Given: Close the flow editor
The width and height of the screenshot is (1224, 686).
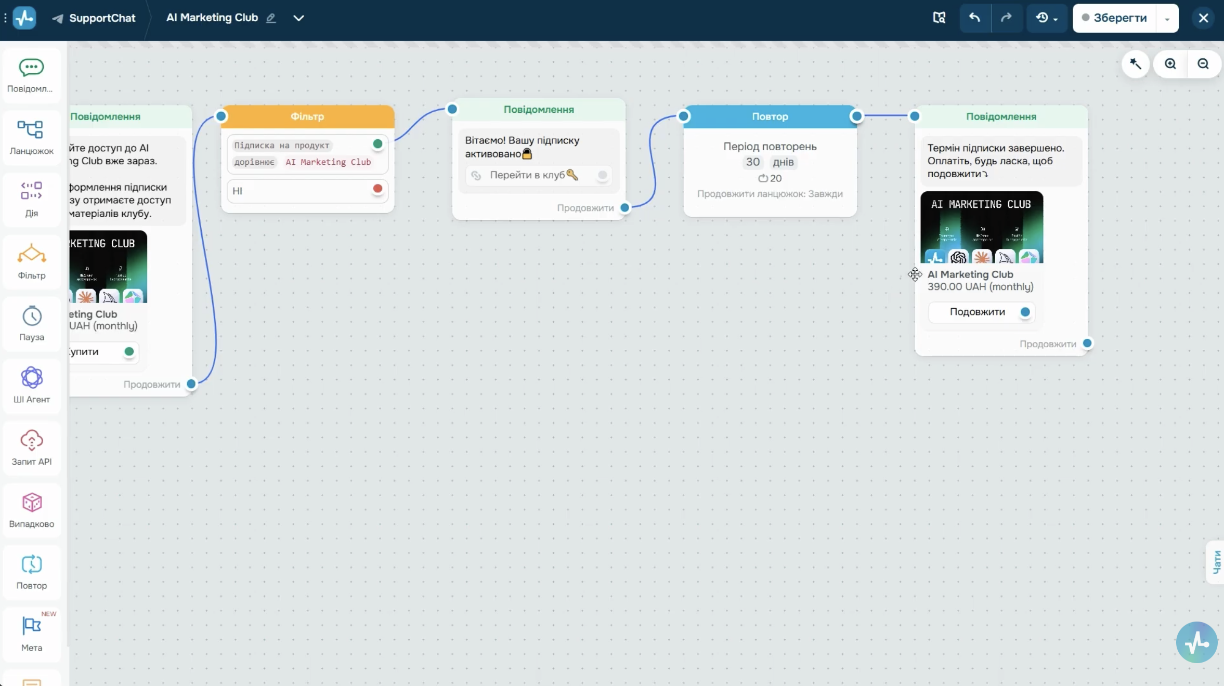Looking at the screenshot, I should tap(1203, 18).
